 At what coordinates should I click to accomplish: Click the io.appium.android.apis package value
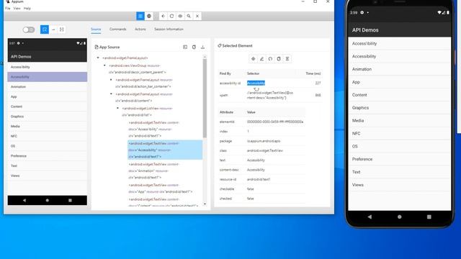pyautogui.click(x=264, y=141)
